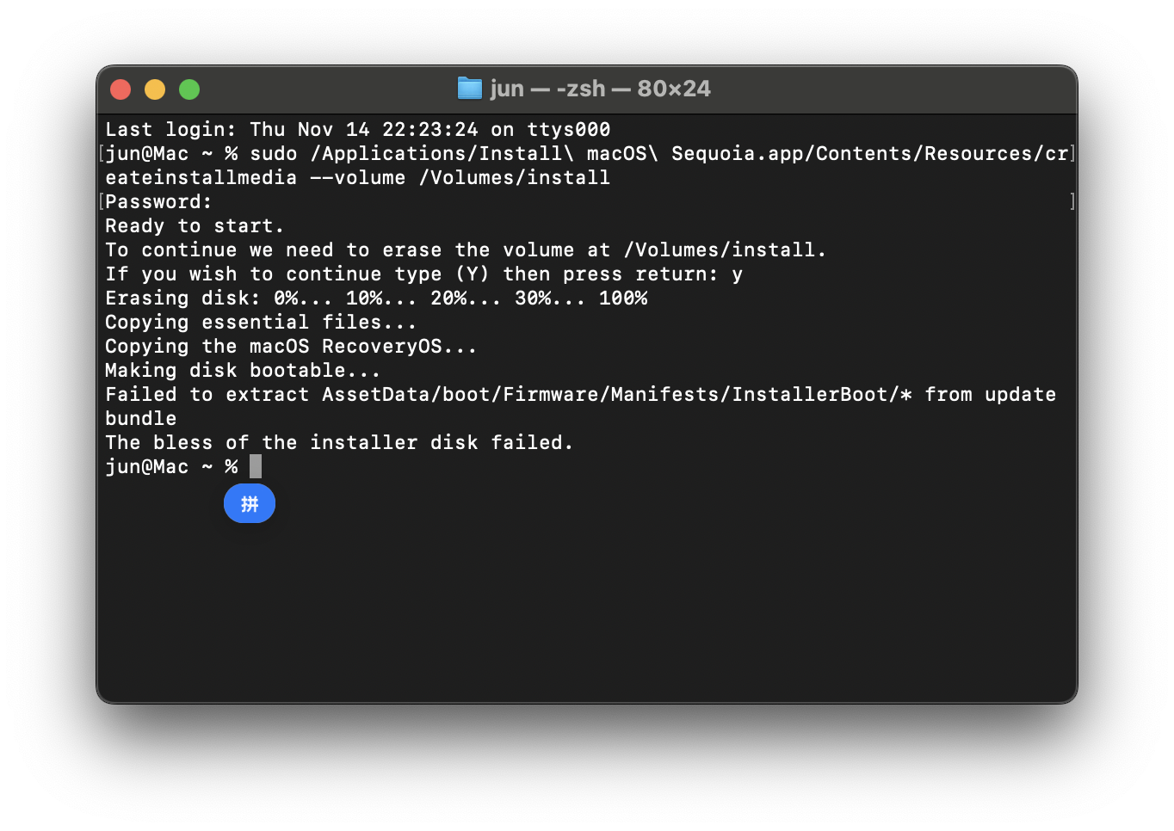Click the "Last login" line of text
Image resolution: width=1174 pixels, height=831 pixels.
(357, 130)
